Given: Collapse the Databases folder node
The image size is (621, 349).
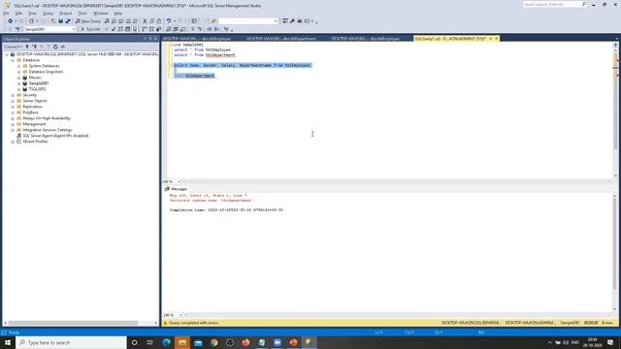Looking at the screenshot, I should point(13,60).
